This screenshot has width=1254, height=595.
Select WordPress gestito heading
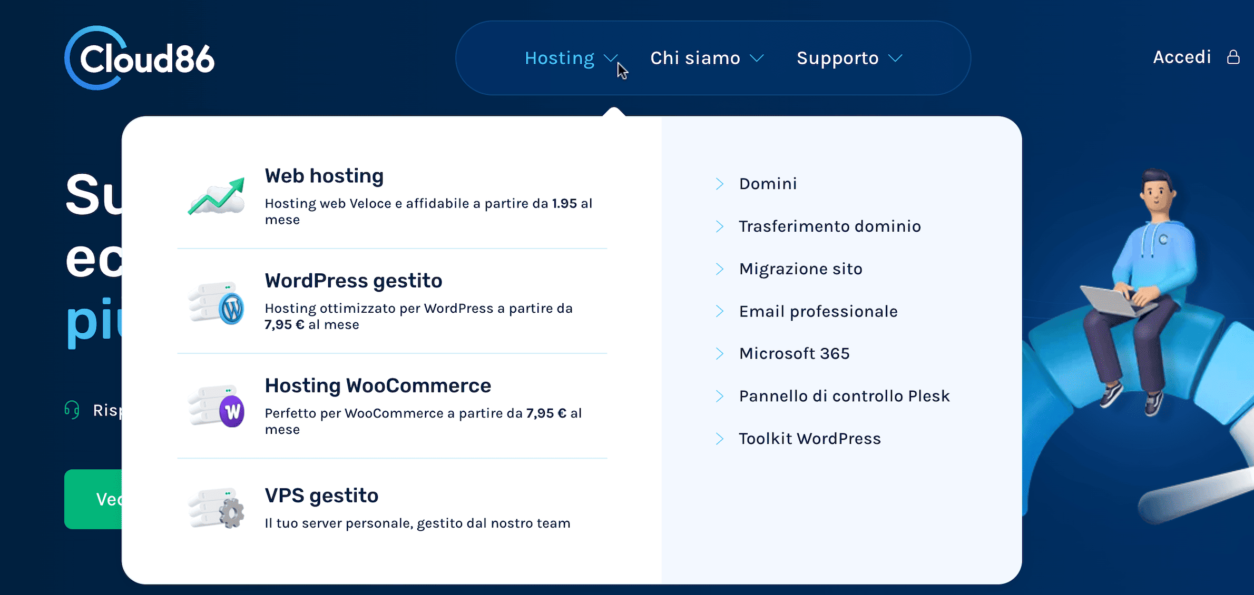point(353,281)
